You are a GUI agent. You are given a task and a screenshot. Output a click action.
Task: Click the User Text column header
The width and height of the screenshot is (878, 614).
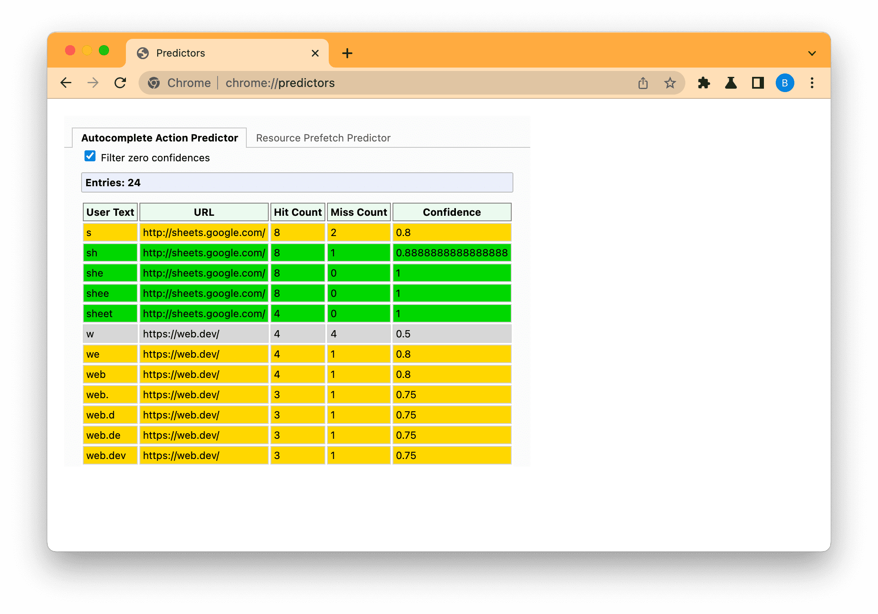pyautogui.click(x=109, y=213)
